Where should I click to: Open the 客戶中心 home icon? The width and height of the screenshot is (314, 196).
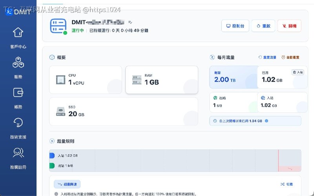(18, 32)
